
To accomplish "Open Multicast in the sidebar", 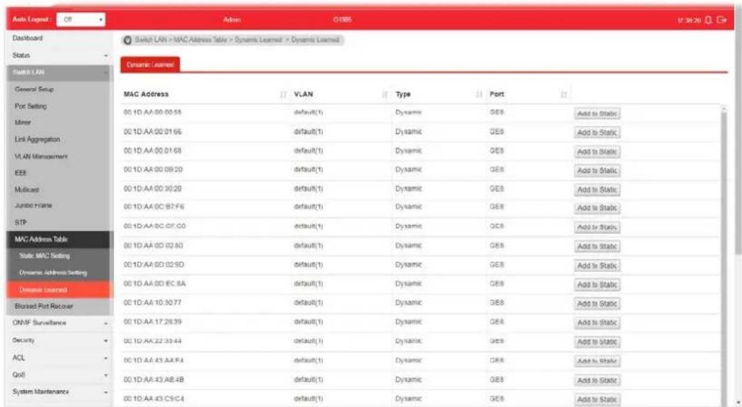I will point(27,190).
